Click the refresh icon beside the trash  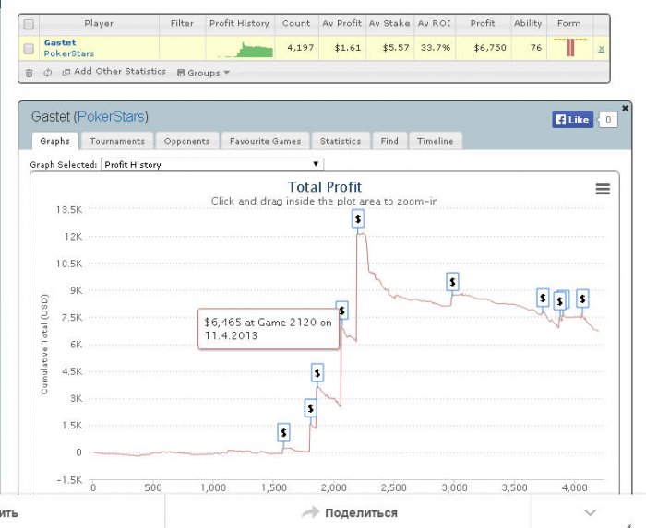tap(48, 73)
